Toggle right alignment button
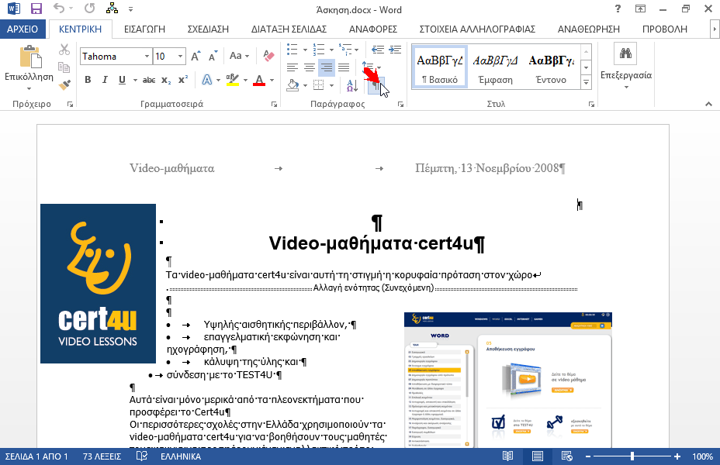720x465 pixels. click(x=327, y=68)
